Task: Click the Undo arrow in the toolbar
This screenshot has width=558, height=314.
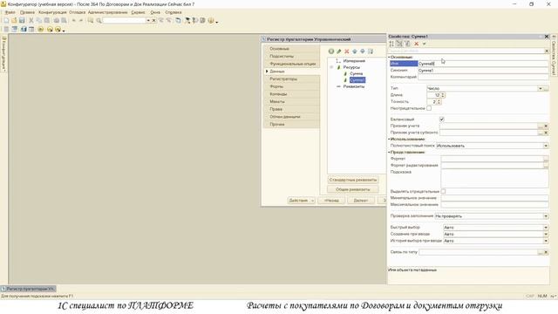Action: click(73, 21)
